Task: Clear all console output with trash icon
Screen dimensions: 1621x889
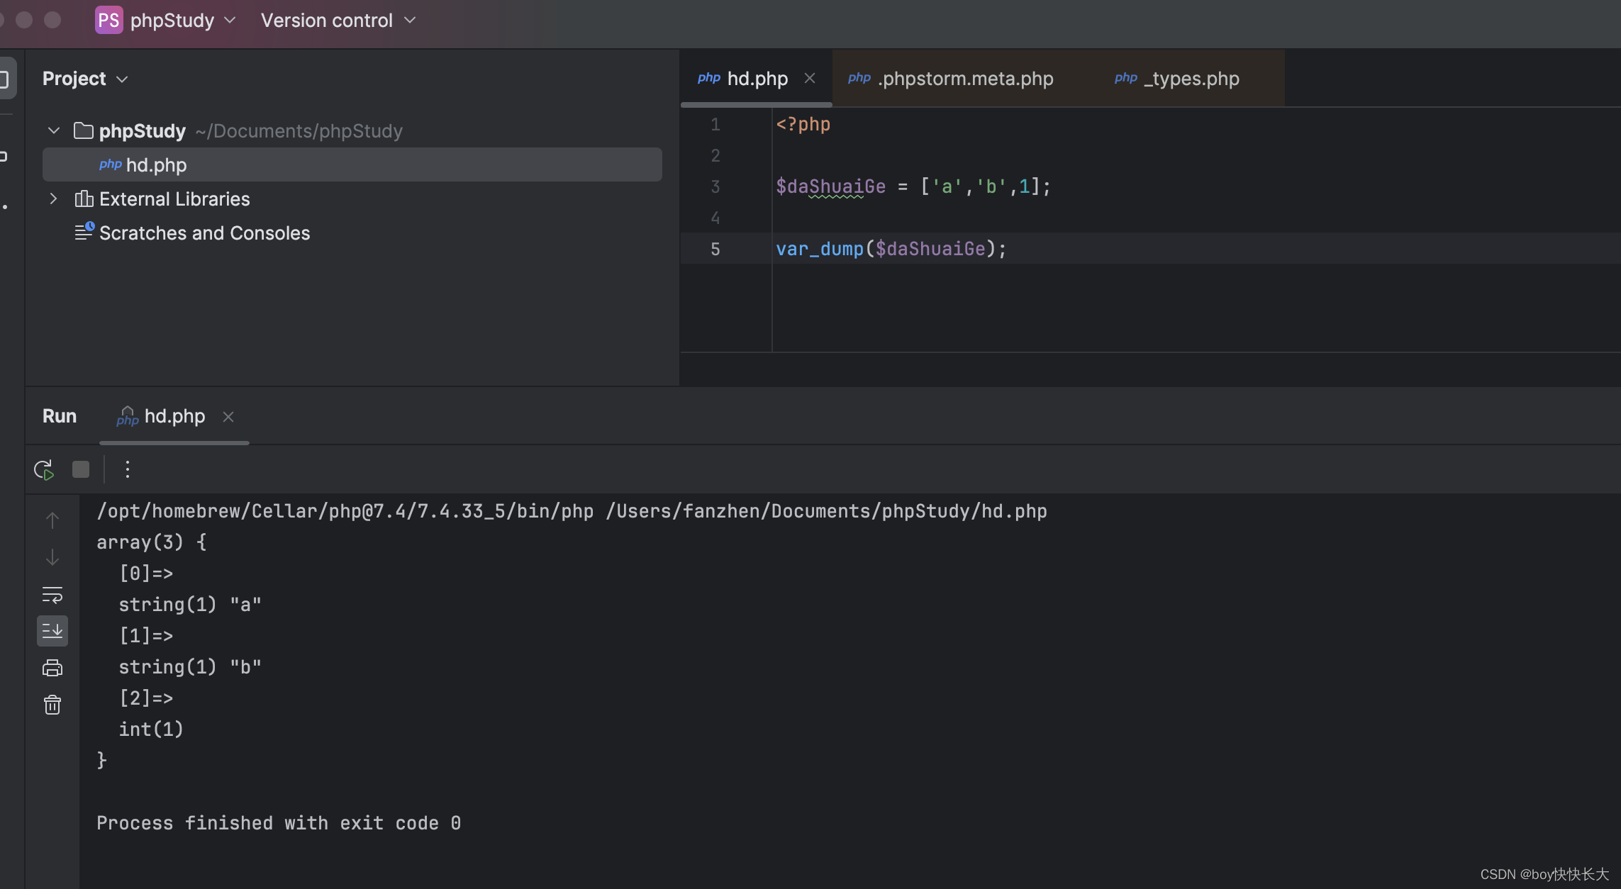Action: tap(52, 705)
